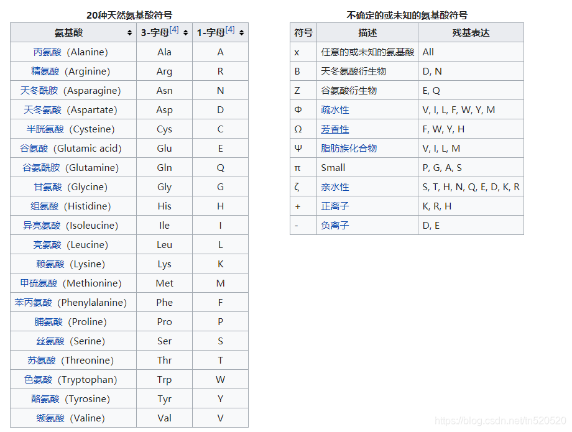Viewport: 572px width, 432px height.
Task: Open the 谷氨酰胺 (Glutamine) link
Action: tap(41, 168)
